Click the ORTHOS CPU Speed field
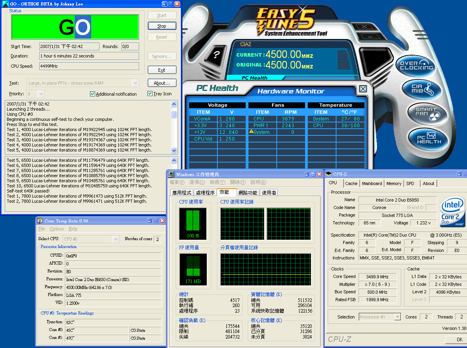 coord(89,66)
